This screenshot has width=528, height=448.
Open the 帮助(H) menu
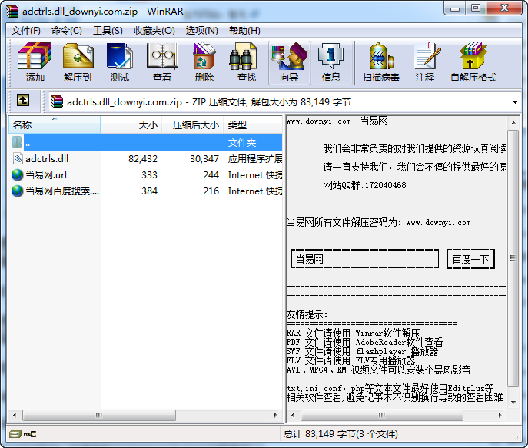tap(244, 31)
